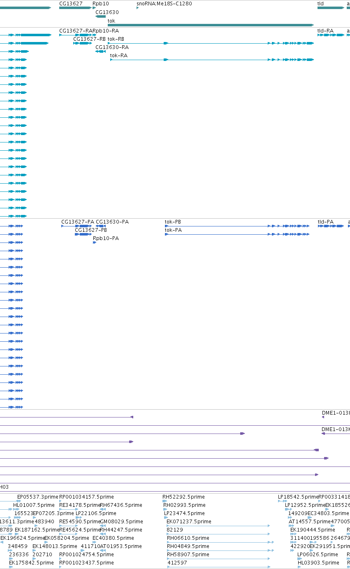Viewport: 350px width, 569px height.
Task: Select EST EK058204.5prime
Action: tap(67, 538)
